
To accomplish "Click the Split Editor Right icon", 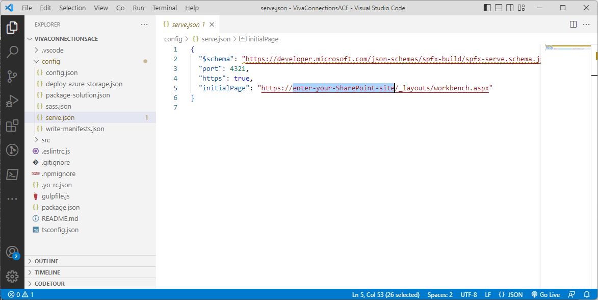I will click(573, 24).
